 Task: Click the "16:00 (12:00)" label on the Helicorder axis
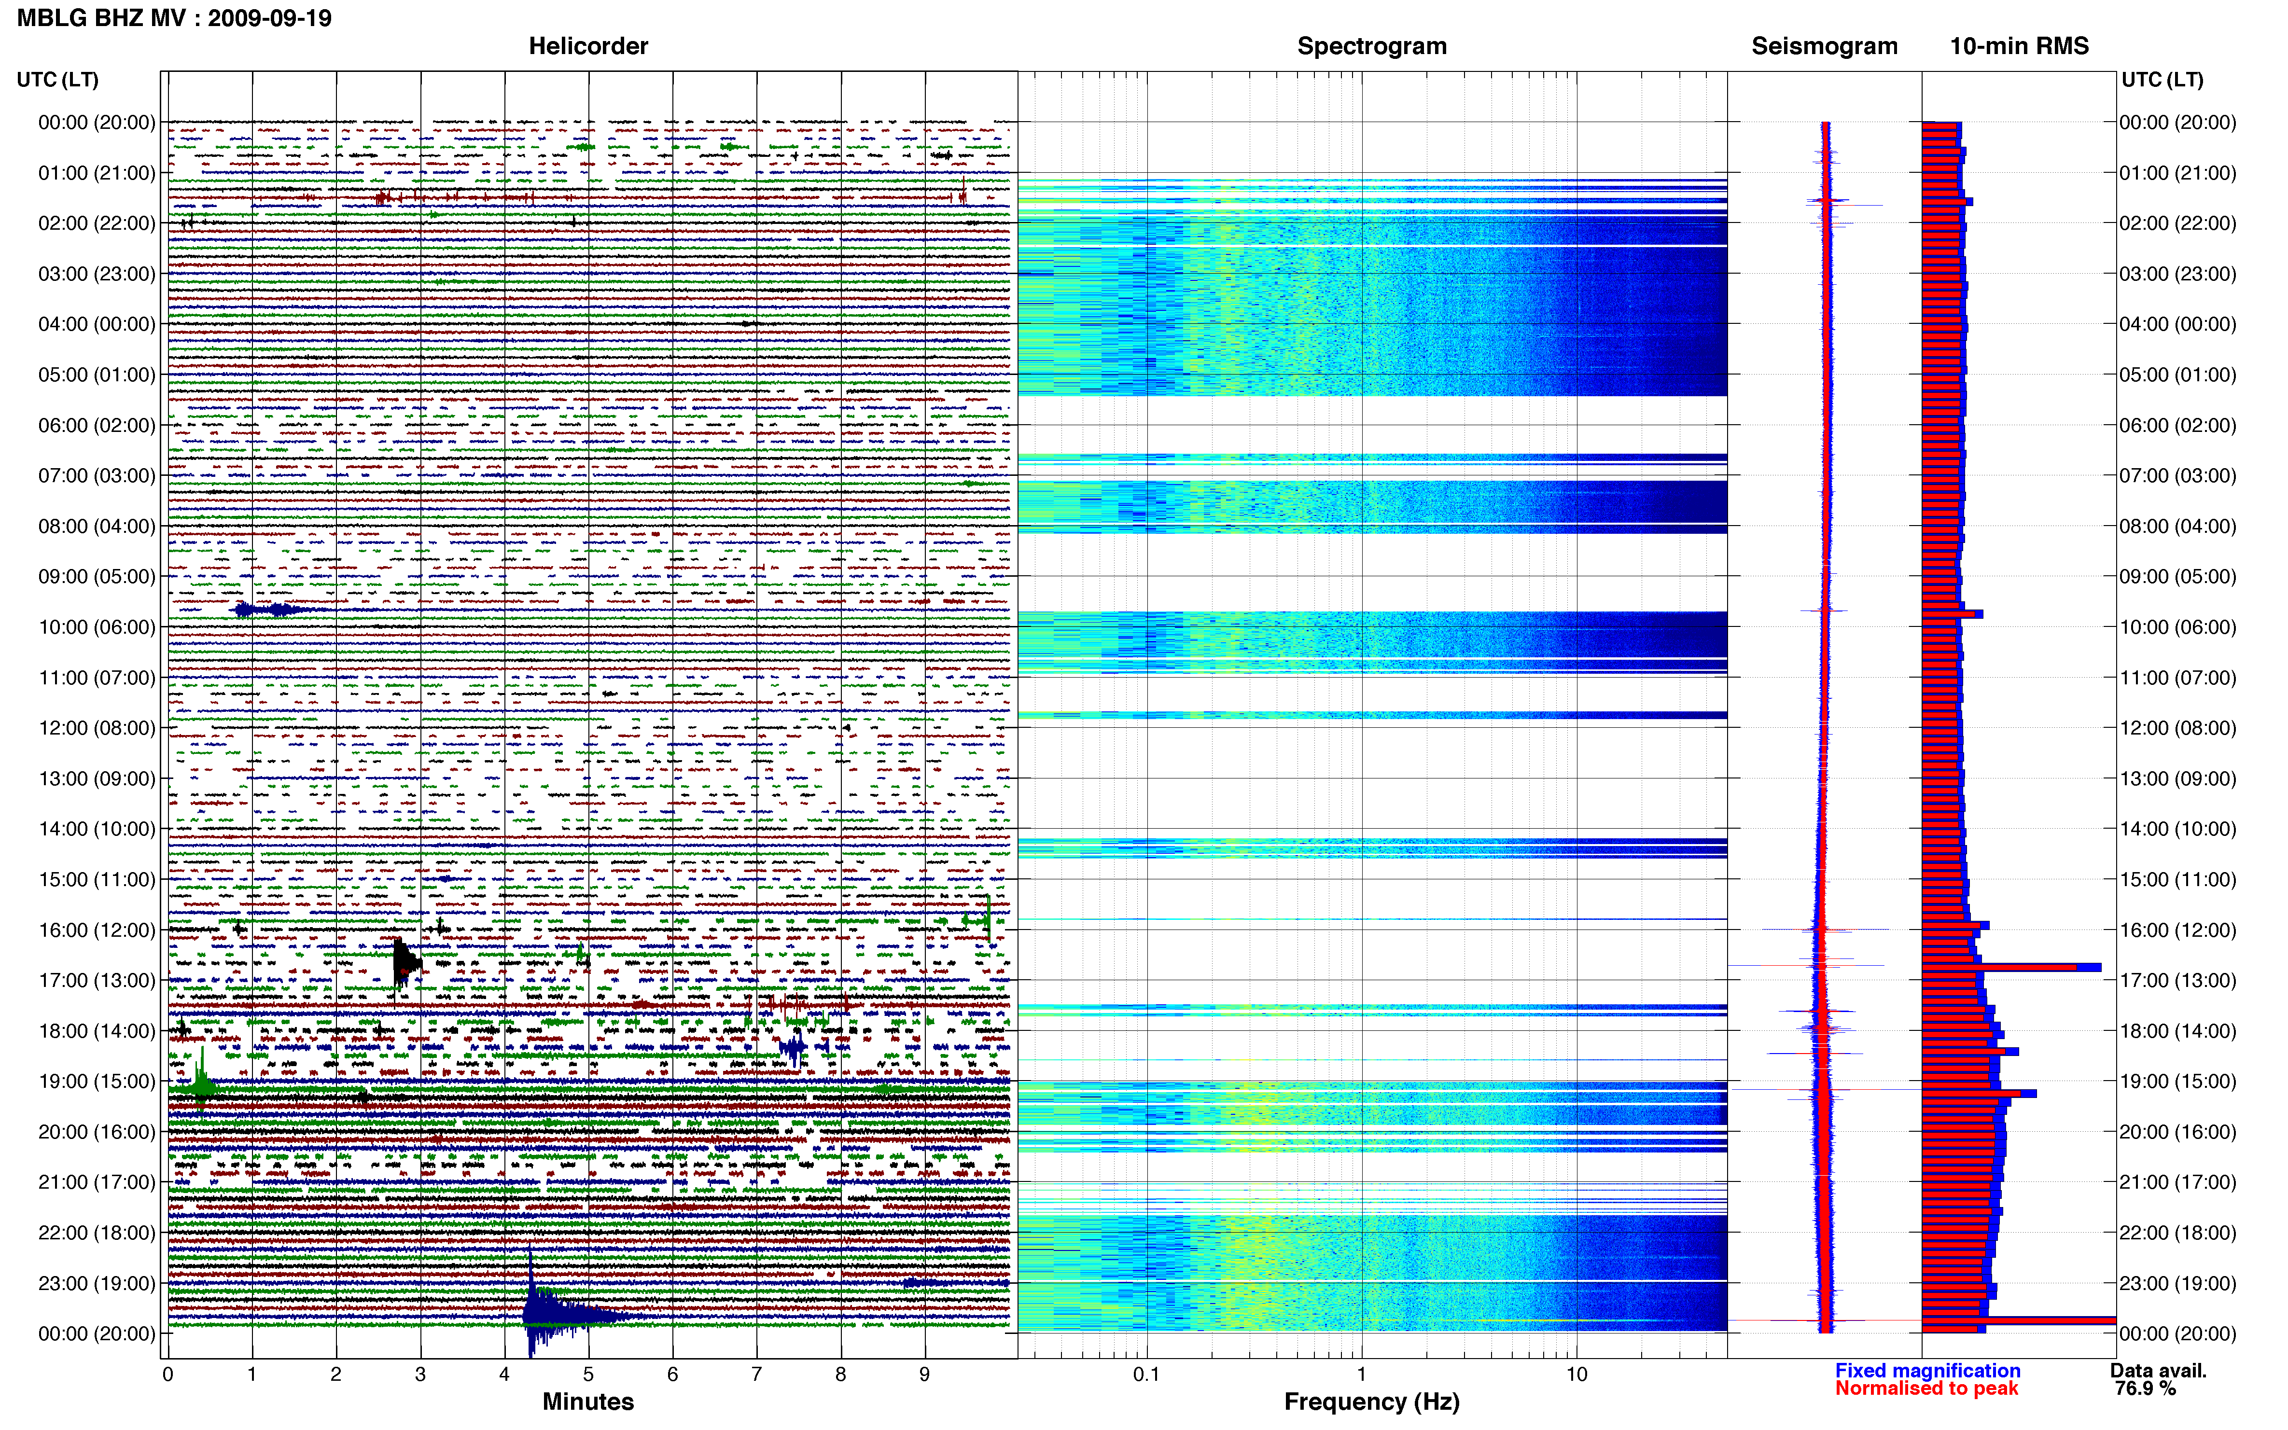(97, 930)
